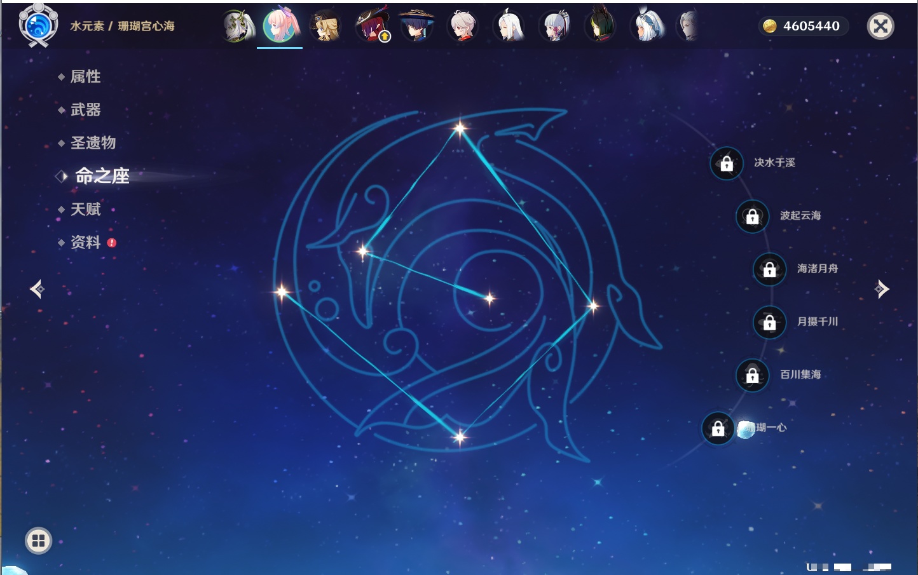The height and width of the screenshot is (575, 918).
Task: View locked constellation 决水于溪
Action: [x=727, y=163]
